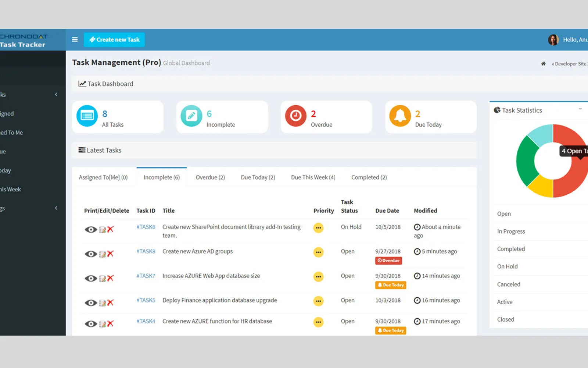The width and height of the screenshot is (588, 368).
Task: Edit TASK7 using its edit icon
Action: click(102, 279)
